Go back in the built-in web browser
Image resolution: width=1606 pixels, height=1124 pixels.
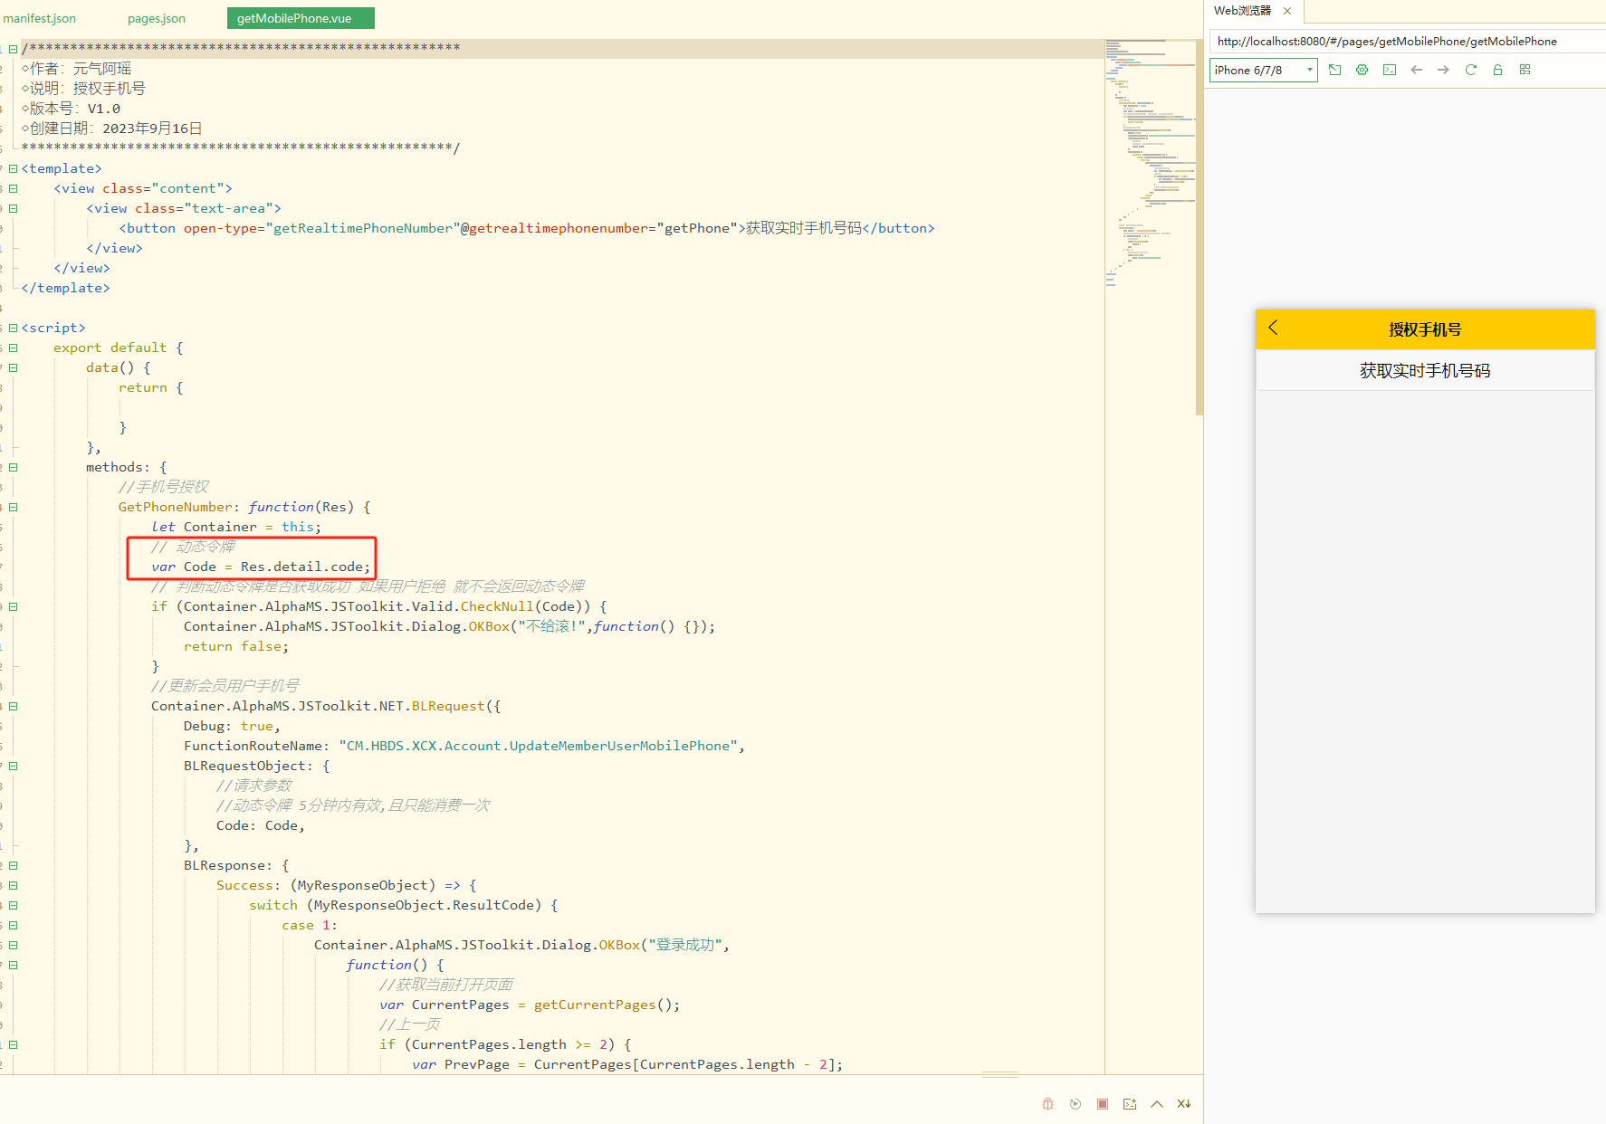[1417, 70]
